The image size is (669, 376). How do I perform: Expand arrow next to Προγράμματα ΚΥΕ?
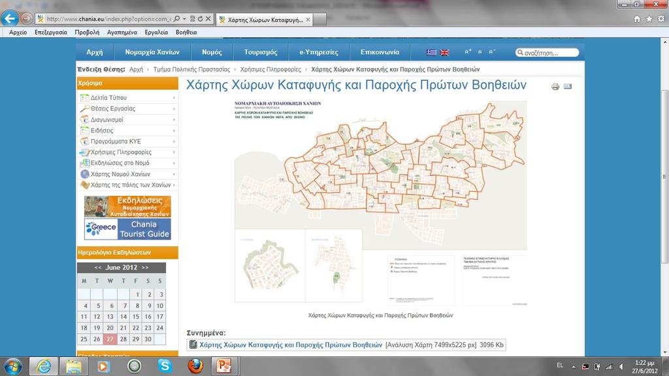tap(174, 141)
